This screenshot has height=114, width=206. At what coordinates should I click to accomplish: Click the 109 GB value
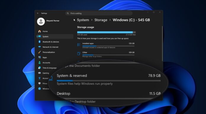pos(132,52)
